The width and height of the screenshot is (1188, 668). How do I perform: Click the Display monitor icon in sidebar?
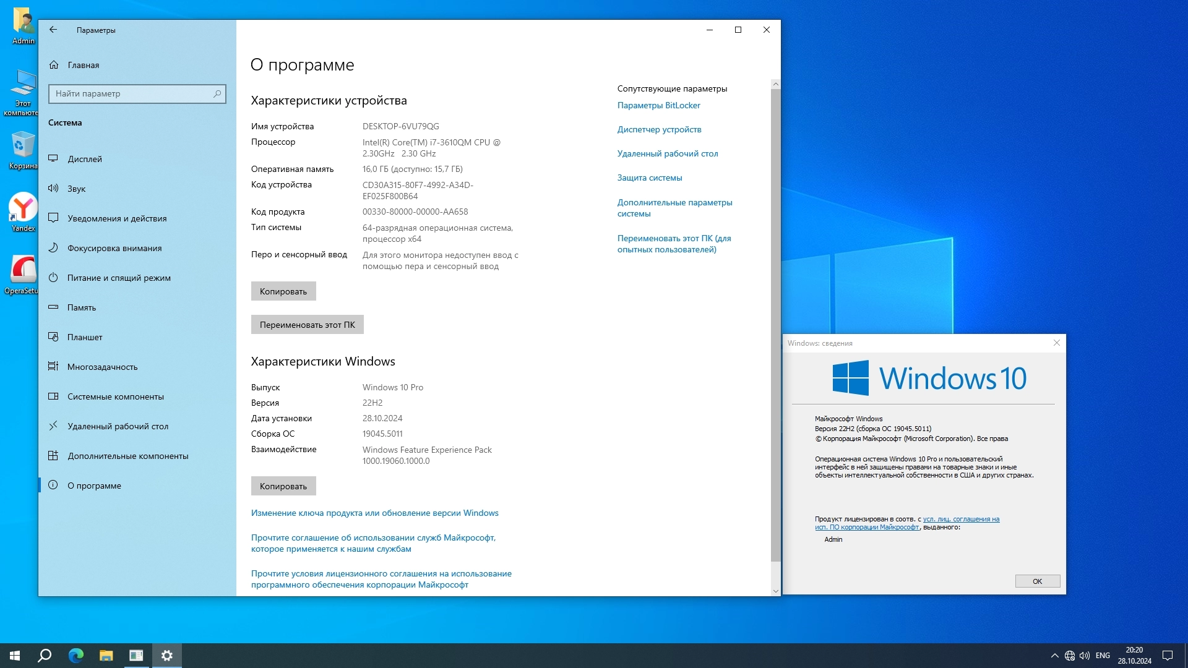(x=53, y=159)
